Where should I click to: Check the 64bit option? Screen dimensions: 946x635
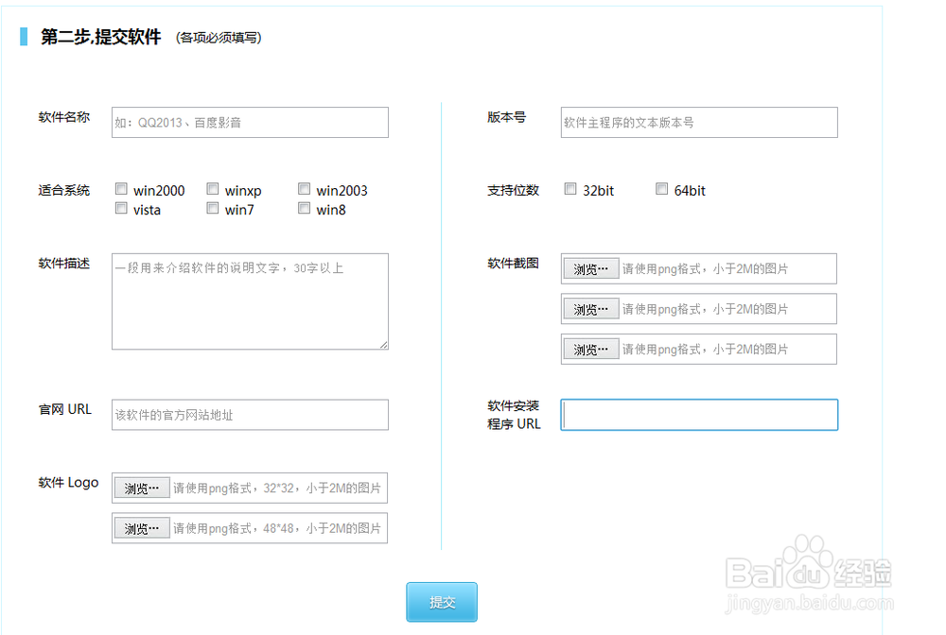pos(661,188)
